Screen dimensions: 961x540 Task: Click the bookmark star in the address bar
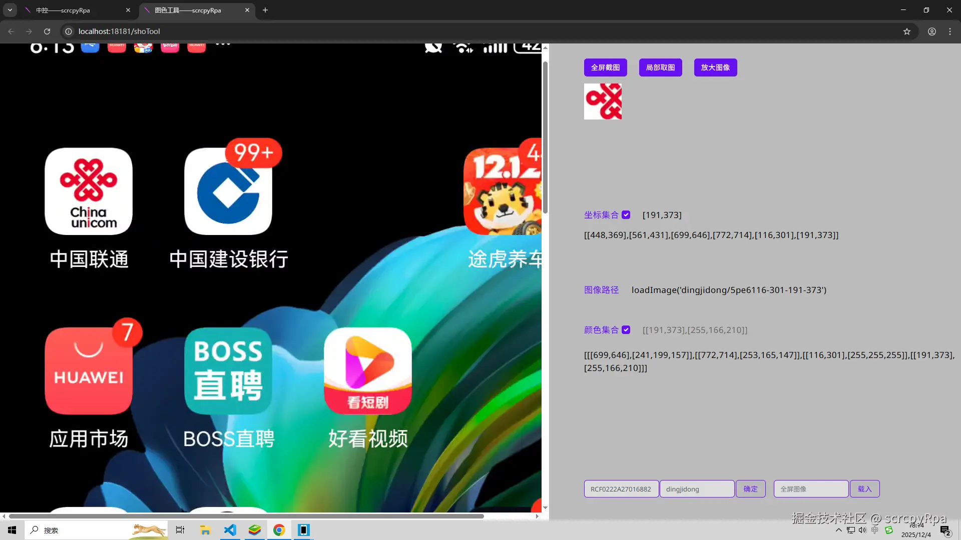click(x=907, y=31)
